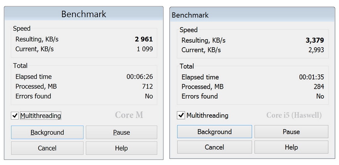Screen dimensions: 339x165
Task: Click the Core i5 (Haswell) watermark label
Action: pos(294,115)
